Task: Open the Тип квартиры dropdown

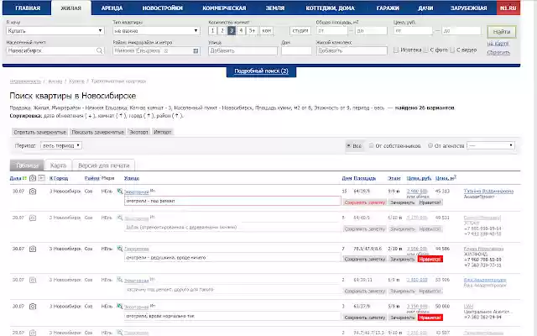Action: [x=156, y=30]
